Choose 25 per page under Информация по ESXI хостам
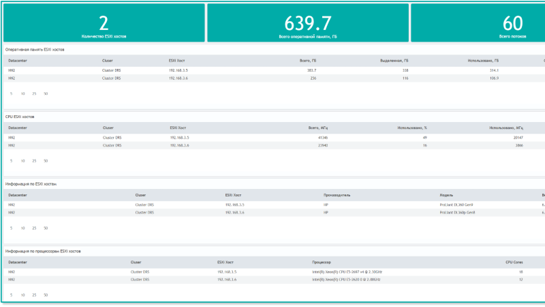Viewport: 545px width, 307px height. point(34,229)
